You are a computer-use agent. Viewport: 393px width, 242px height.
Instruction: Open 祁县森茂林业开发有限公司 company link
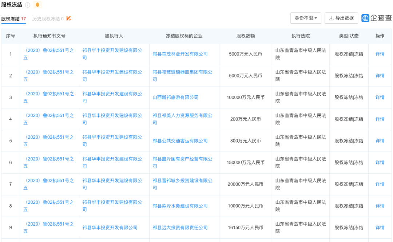(180, 54)
